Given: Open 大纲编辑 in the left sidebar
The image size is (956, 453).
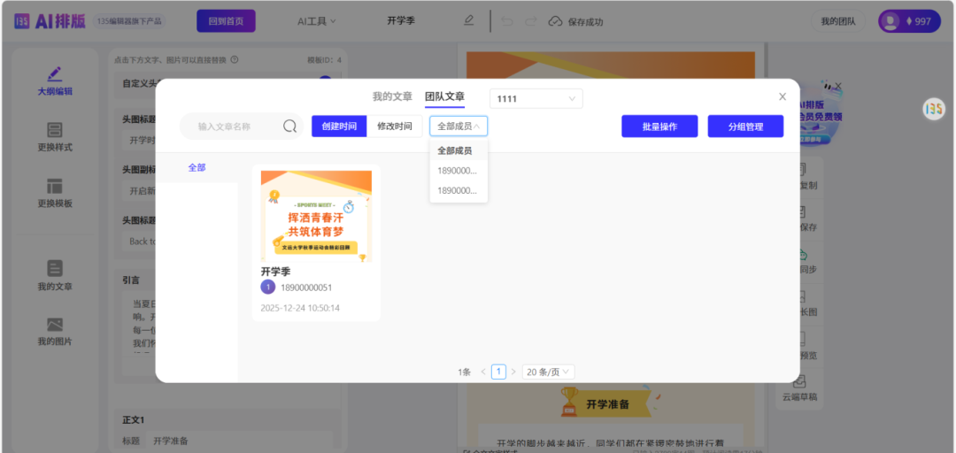Looking at the screenshot, I should 55,81.
